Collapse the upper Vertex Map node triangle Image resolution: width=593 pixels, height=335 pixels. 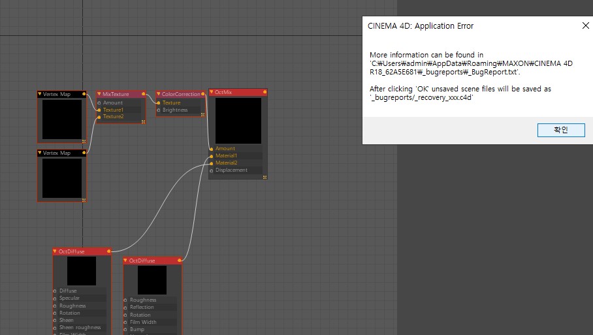point(39,94)
